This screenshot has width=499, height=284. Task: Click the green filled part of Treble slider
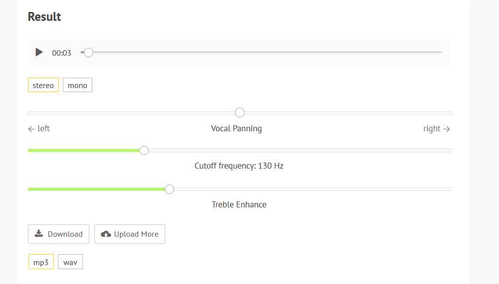click(x=96, y=189)
